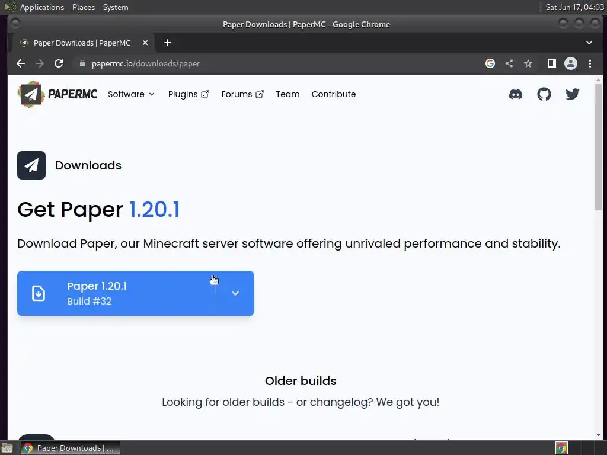Open the Applications menu
This screenshot has width=607, height=455.
point(42,7)
